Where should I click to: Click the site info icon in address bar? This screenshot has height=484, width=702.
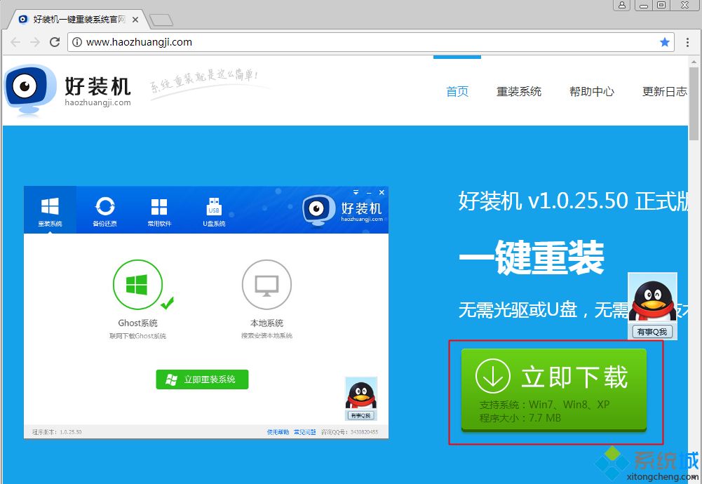pyautogui.click(x=77, y=42)
